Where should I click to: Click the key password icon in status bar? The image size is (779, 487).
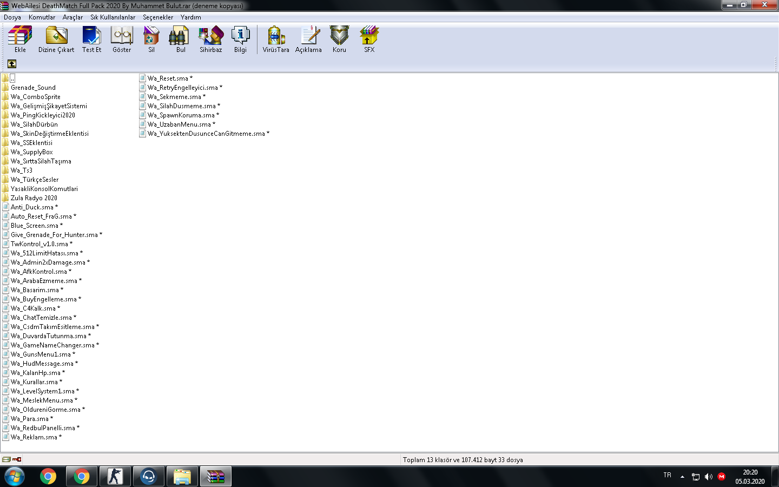pyautogui.click(x=17, y=459)
